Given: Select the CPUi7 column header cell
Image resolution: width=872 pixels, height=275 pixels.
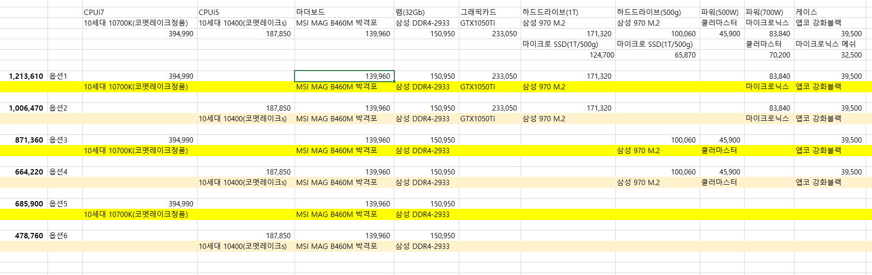Looking at the screenshot, I should tap(140, 12).
